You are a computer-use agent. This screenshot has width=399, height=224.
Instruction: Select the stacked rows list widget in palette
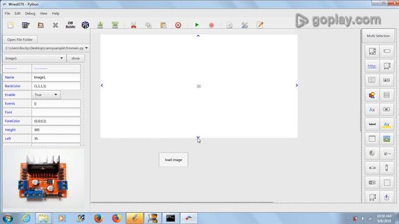pyautogui.click(x=387, y=95)
